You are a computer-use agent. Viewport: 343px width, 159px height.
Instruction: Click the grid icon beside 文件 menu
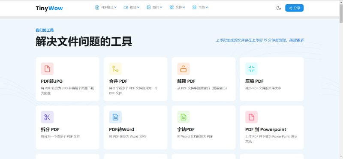(172, 7)
